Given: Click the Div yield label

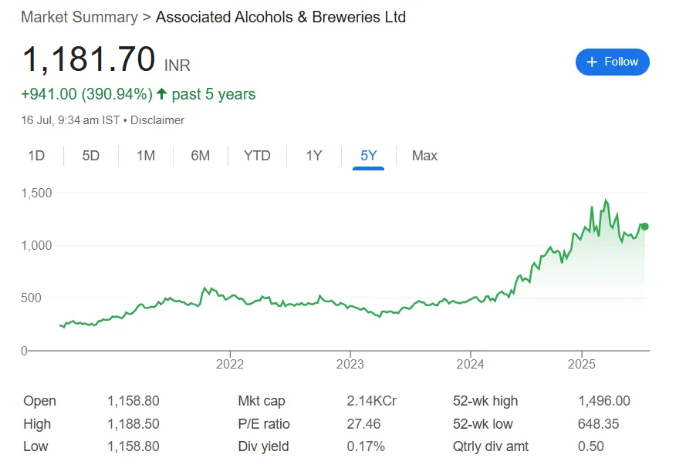Looking at the screenshot, I should [x=263, y=446].
